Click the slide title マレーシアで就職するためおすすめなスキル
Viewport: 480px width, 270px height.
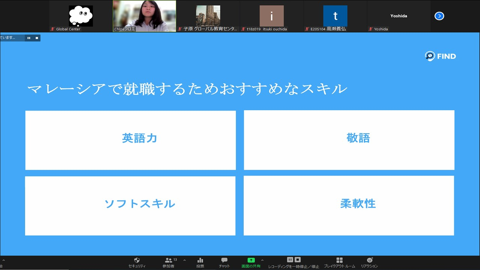(187, 89)
